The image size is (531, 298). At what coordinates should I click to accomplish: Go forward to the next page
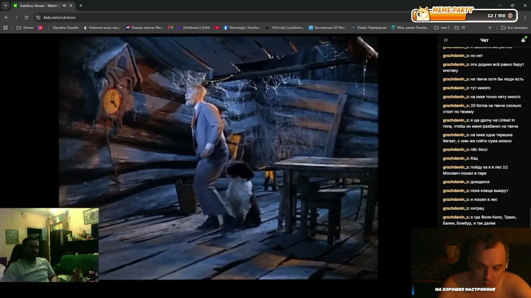pyautogui.click(x=16, y=17)
